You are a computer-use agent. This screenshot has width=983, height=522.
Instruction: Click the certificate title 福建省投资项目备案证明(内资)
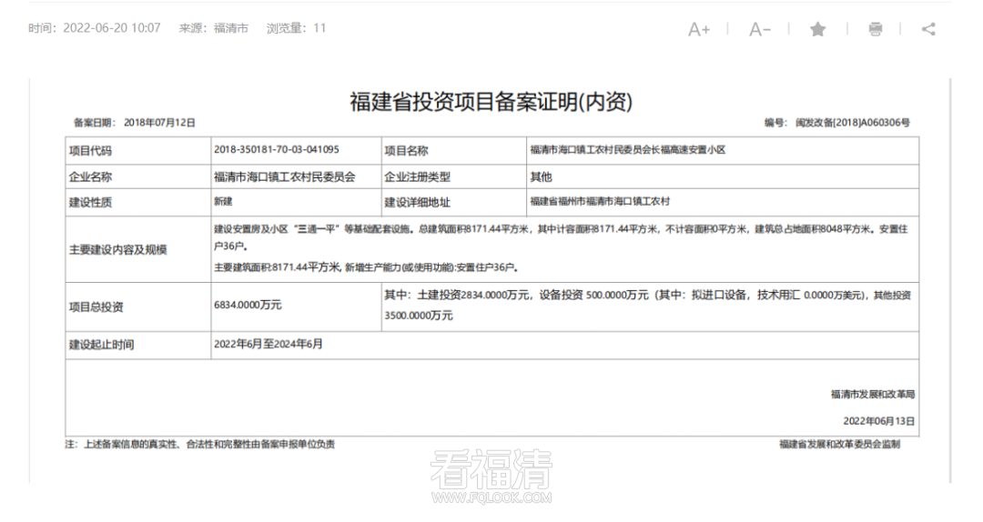coord(491,102)
